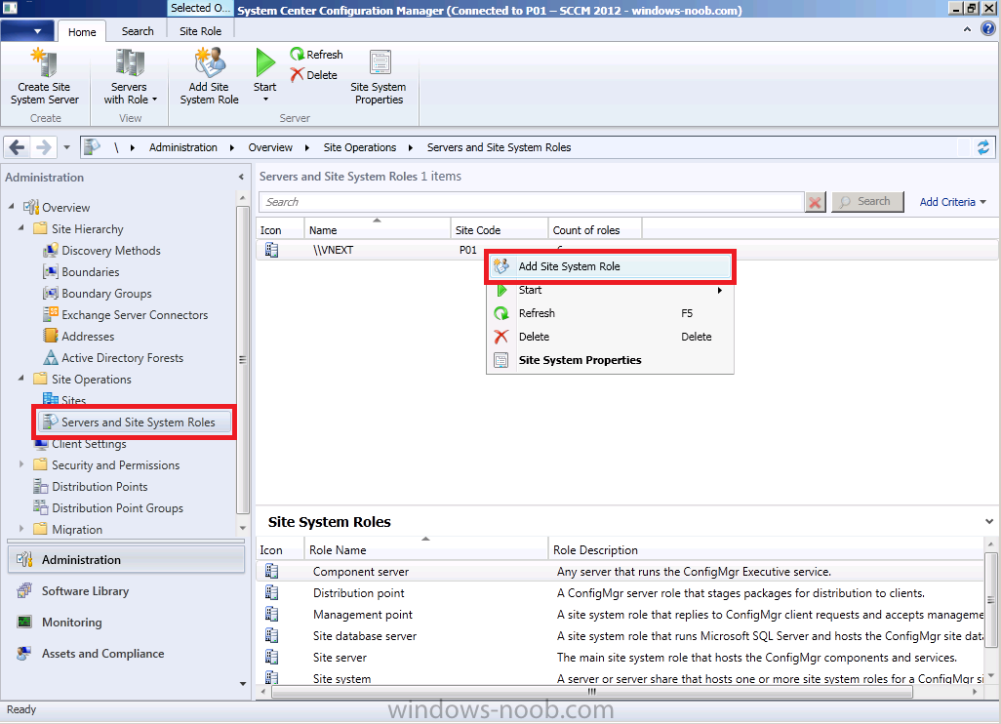This screenshot has width=1001, height=724.
Task: Collapse the Site Hierarchy tree node
Action: click(21, 228)
